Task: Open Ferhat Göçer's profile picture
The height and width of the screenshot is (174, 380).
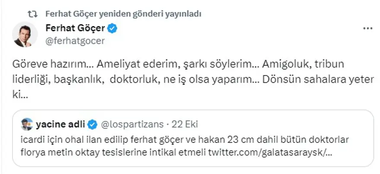Action: point(26,34)
